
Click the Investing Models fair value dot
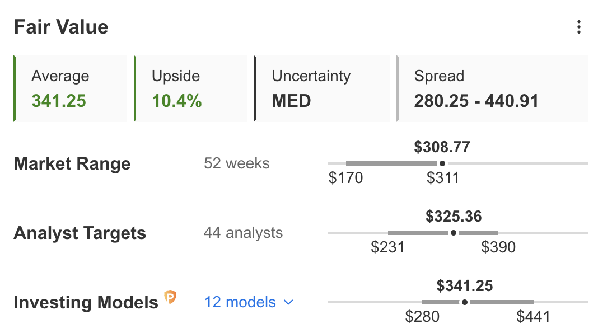(x=465, y=302)
